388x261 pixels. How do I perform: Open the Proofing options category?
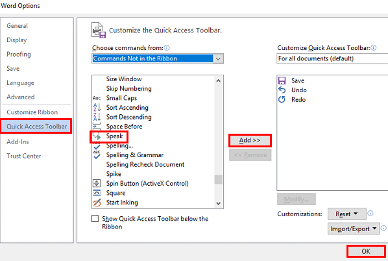point(19,55)
